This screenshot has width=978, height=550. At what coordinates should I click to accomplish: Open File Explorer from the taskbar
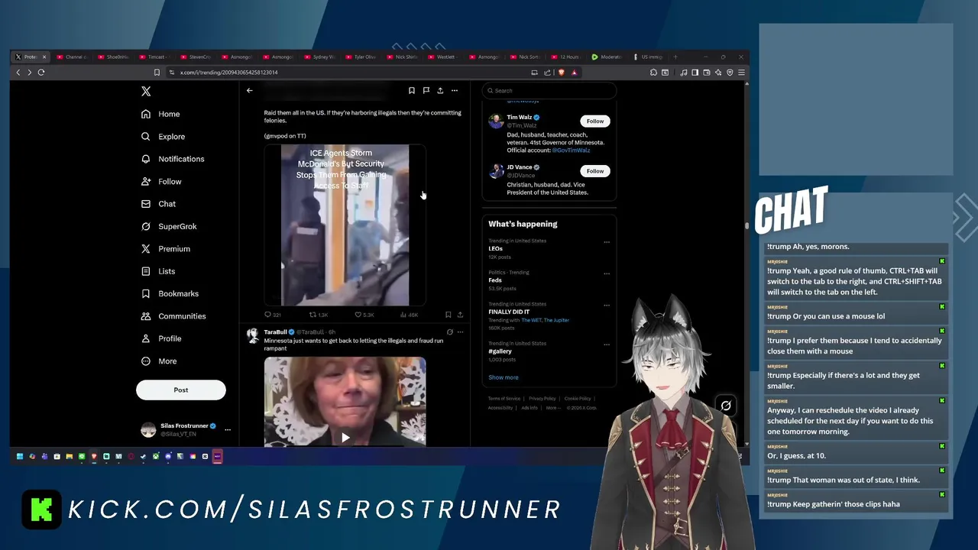(70, 457)
